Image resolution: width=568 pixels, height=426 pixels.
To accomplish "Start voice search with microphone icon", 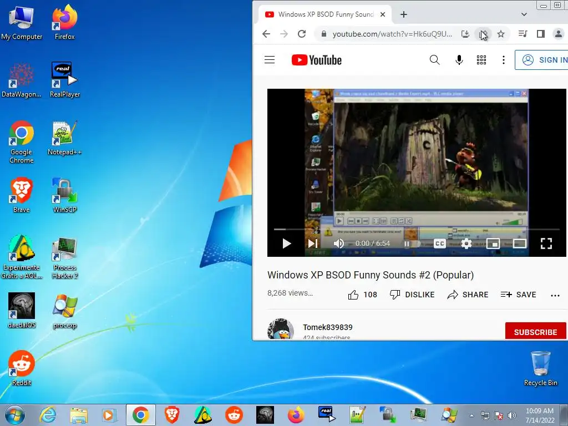I will point(459,60).
